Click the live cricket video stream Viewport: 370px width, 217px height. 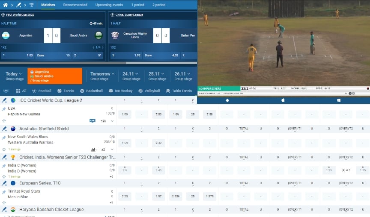tap(283, 43)
